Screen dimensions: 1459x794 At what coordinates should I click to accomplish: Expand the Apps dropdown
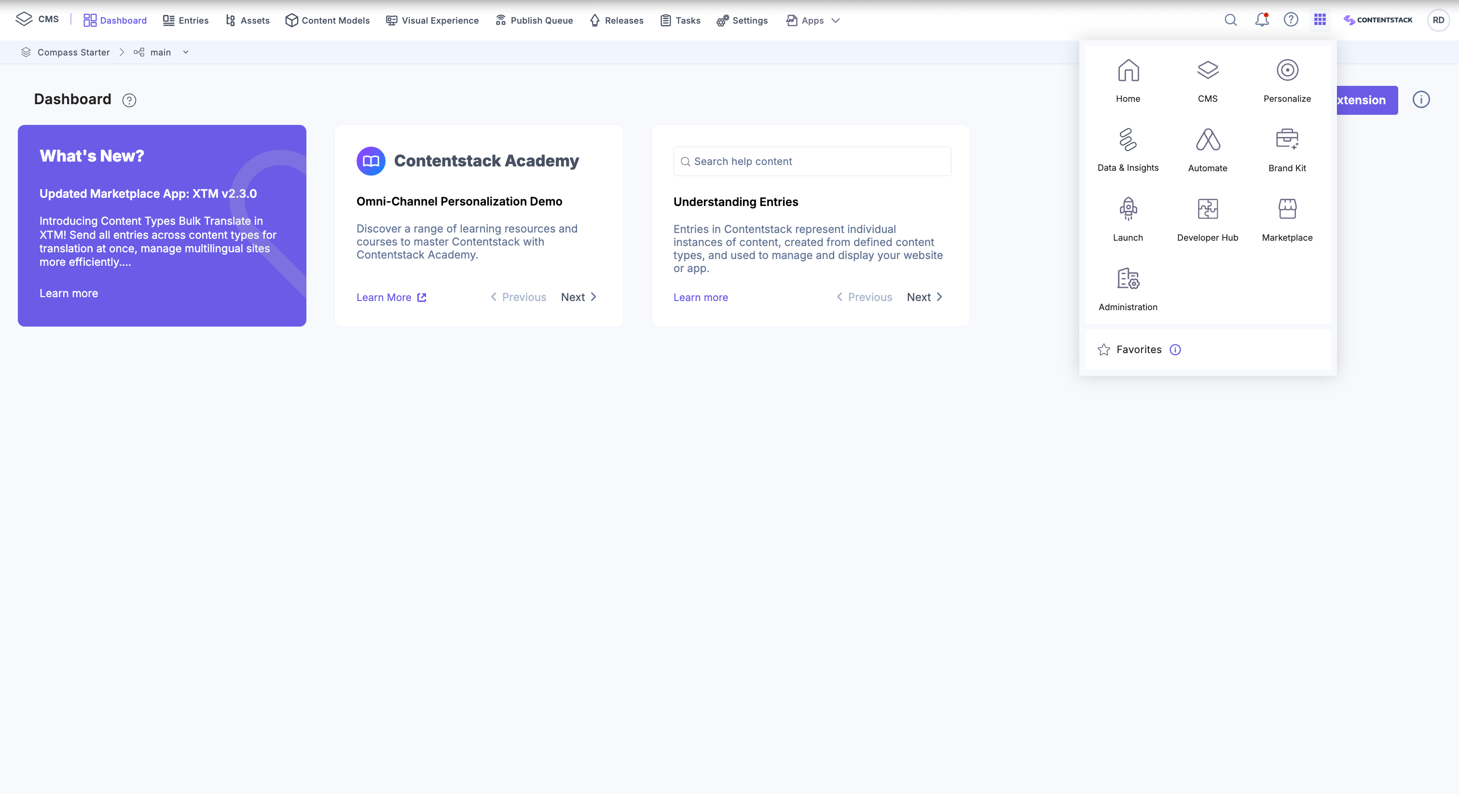813,20
